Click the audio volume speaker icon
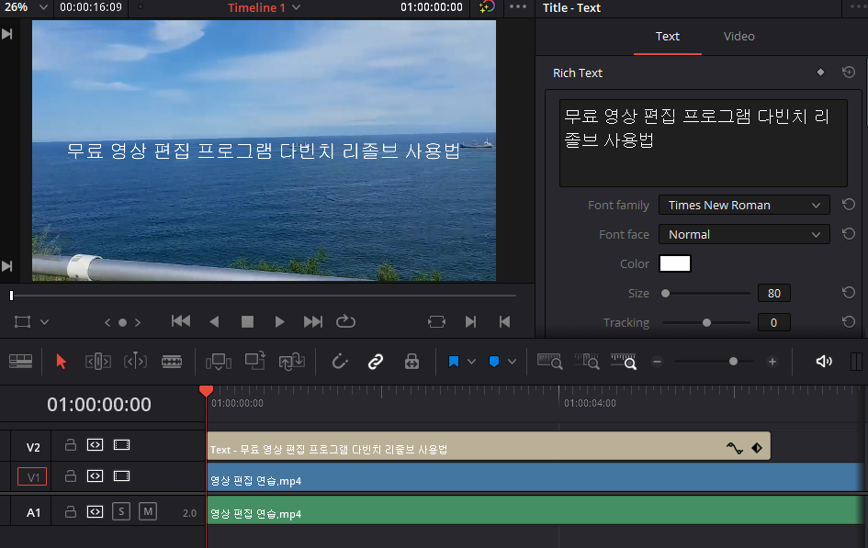This screenshot has width=868, height=548. 824,362
